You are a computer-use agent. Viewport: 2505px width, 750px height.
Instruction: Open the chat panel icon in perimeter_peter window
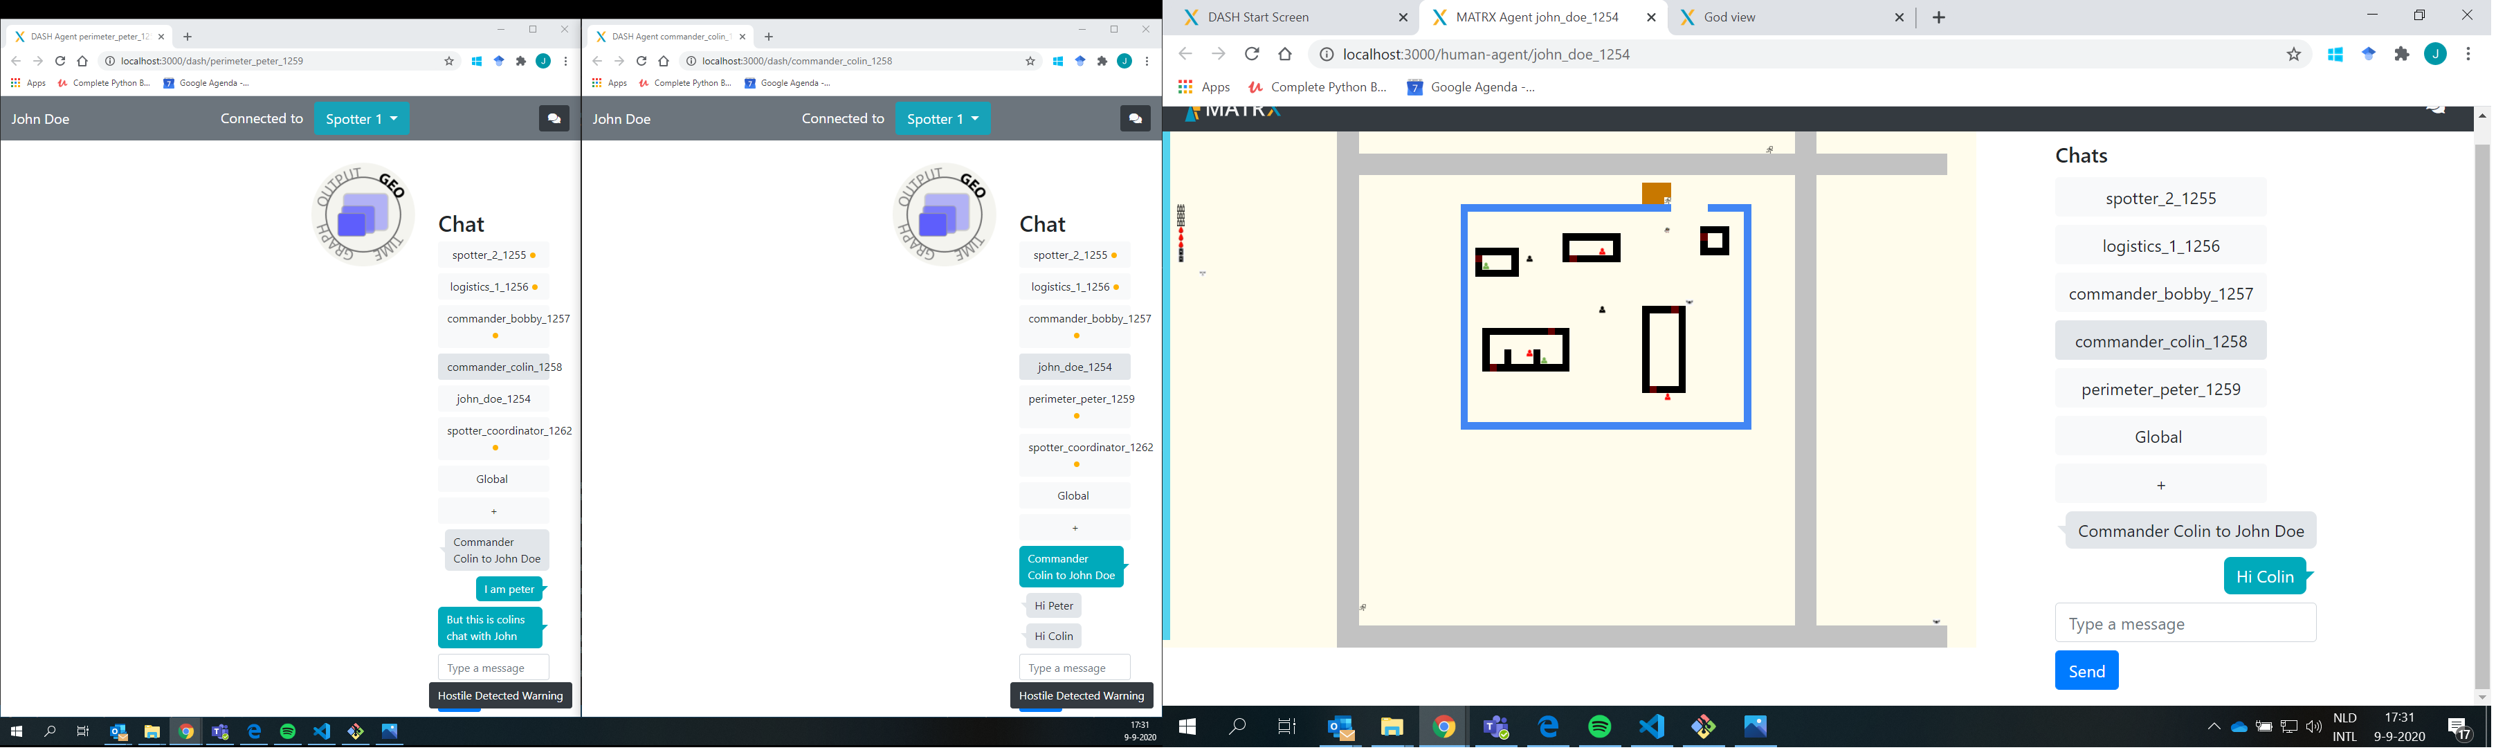click(x=554, y=118)
